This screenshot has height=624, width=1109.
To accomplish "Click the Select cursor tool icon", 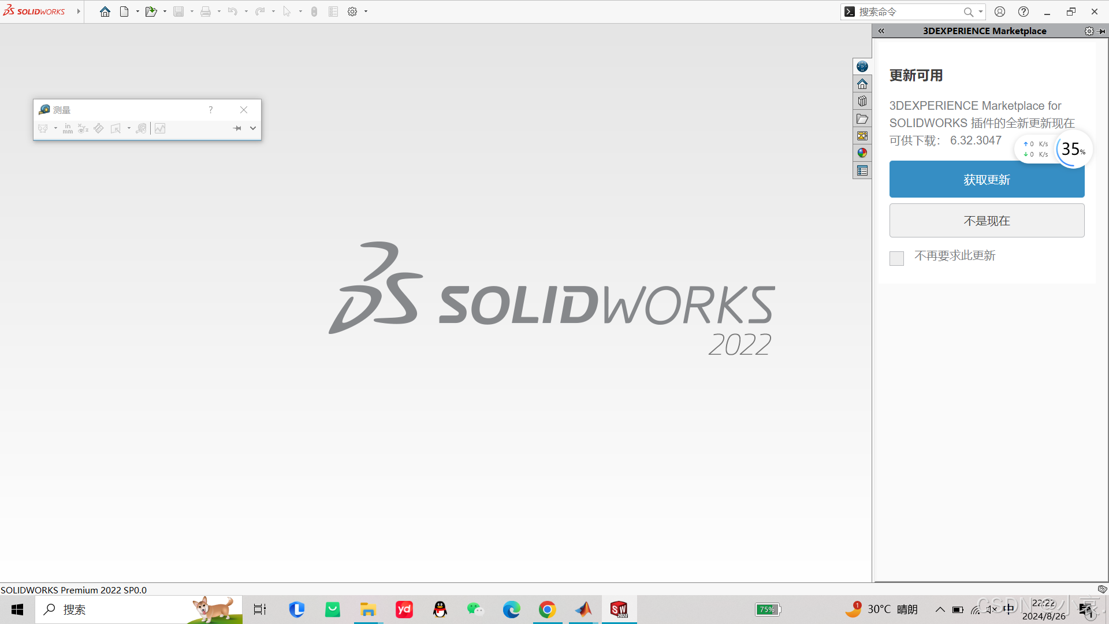I will coord(287,12).
